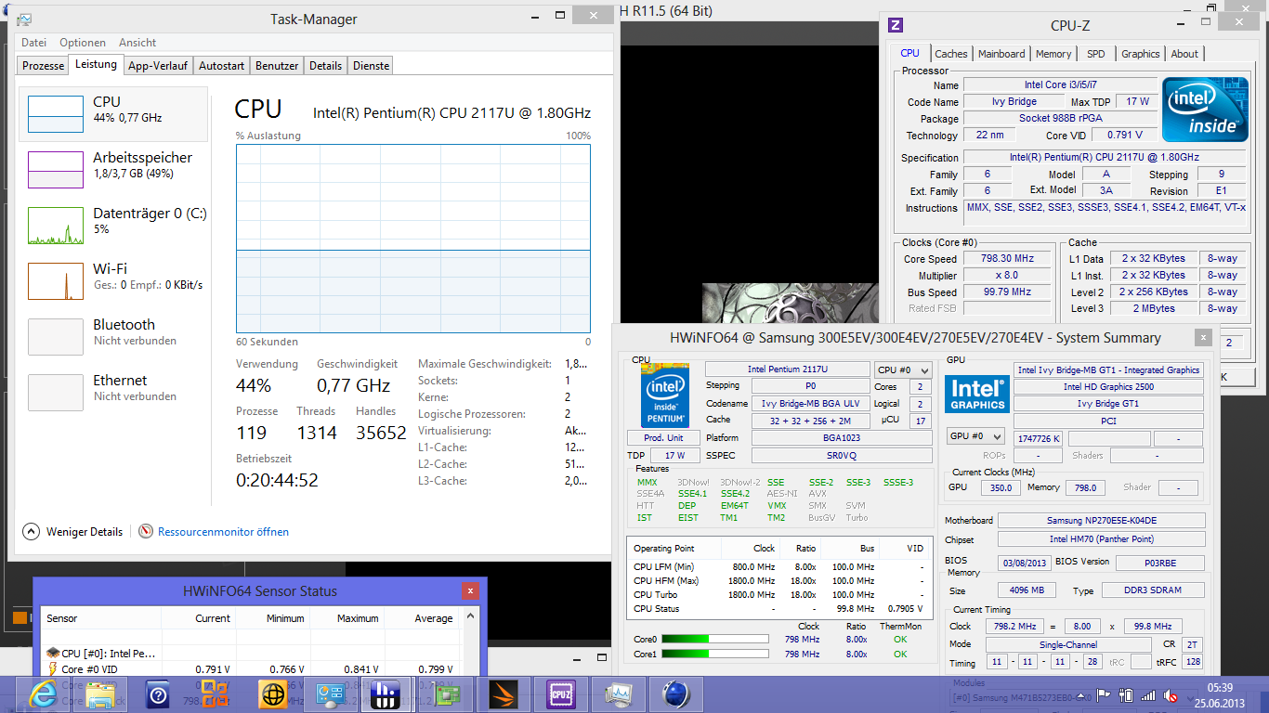Viewport: 1269px width, 713px height.
Task: Click Intel inside logo in CPU-Z
Action: tap(1205, 111)
